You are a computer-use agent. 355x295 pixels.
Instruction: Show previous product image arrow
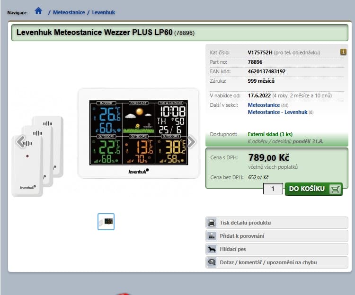[21, 142]
